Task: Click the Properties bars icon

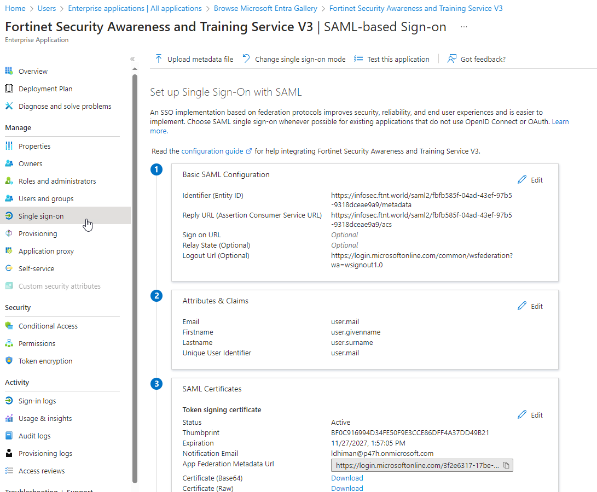Action: pos(9,146)
